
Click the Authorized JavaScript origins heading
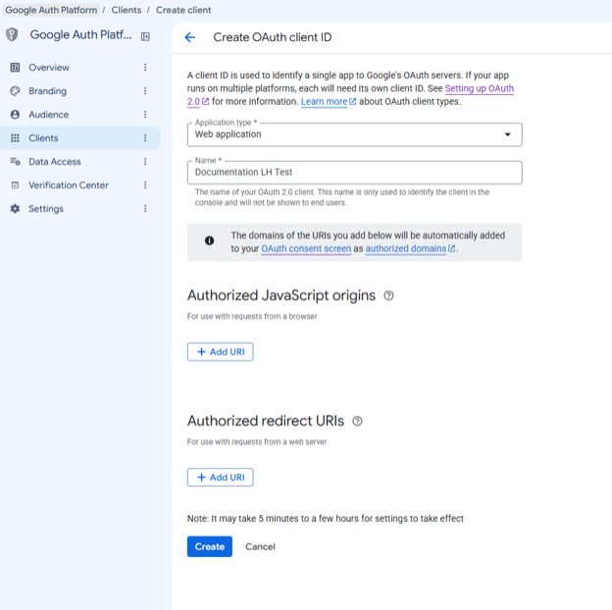(x=281, y=295)
